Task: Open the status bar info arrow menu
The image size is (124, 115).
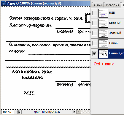Action: point(74,112)
